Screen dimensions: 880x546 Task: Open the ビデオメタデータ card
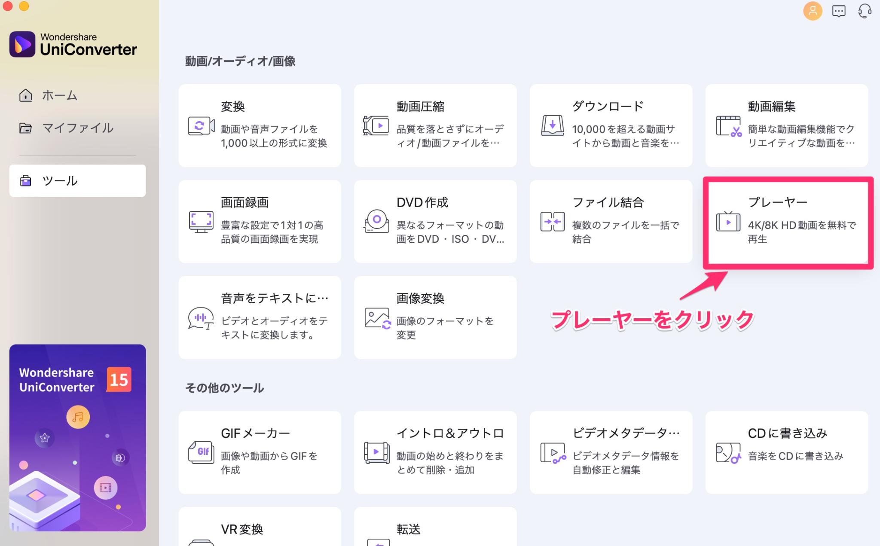point(611,452)
